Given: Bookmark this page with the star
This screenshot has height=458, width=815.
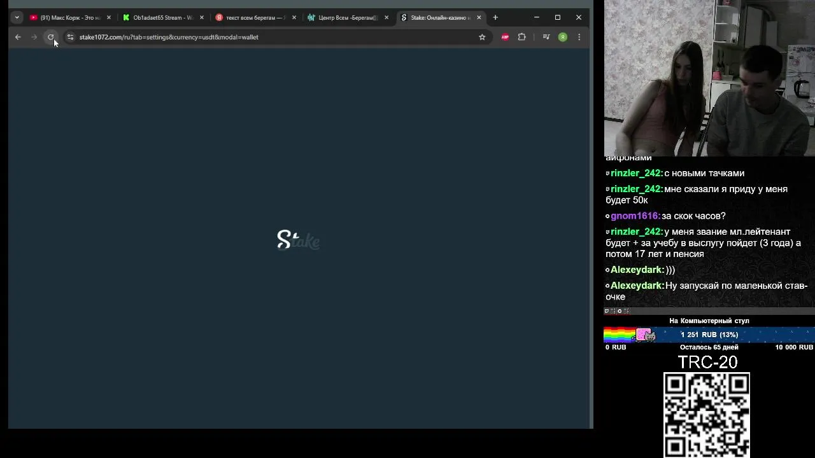Looking at the screenshot, I should [482, 37].
